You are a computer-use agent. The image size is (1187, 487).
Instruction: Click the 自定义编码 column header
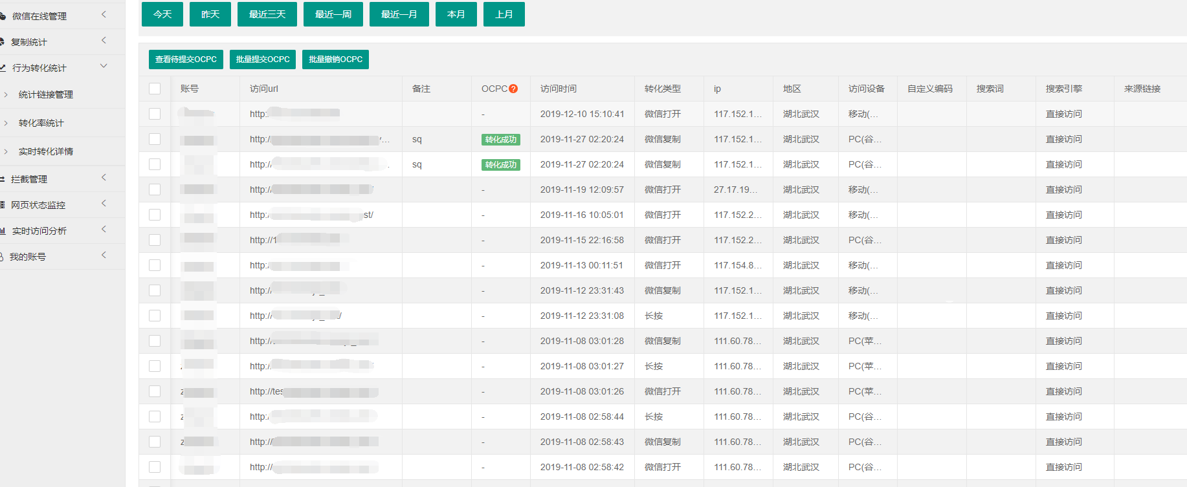(930, 89)
